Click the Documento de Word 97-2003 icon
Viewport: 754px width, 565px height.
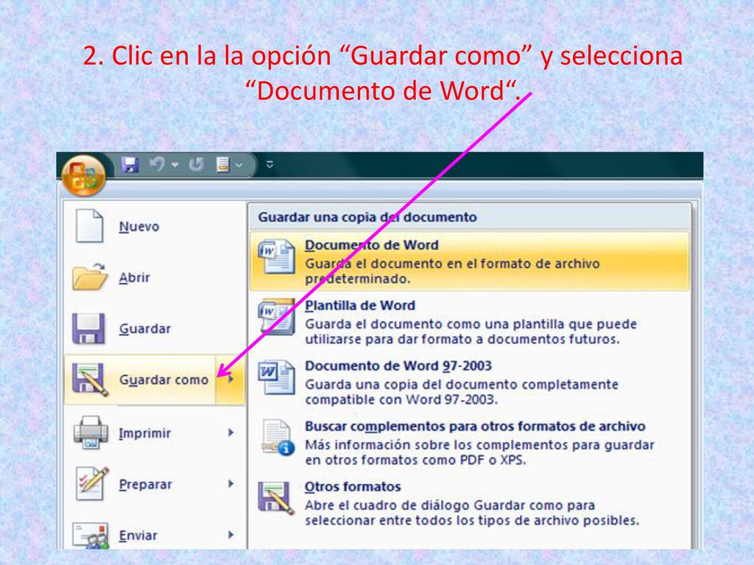click(x=277, y=377)
